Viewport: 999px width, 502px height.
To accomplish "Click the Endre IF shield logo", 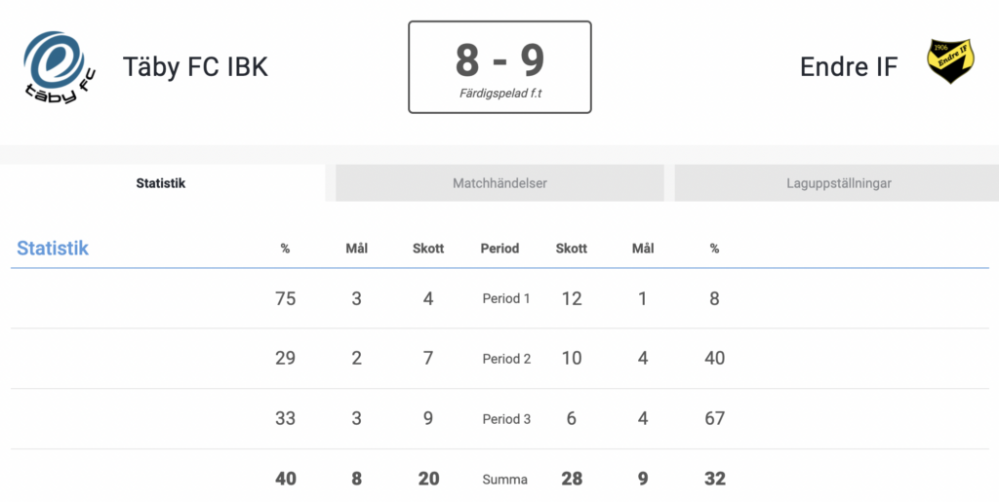I will click(950, 61).
